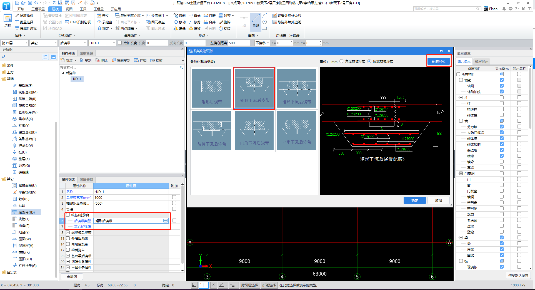
Task: Toggle 显示图元 checkbox for 剪力墙
Action: [502, 127]
